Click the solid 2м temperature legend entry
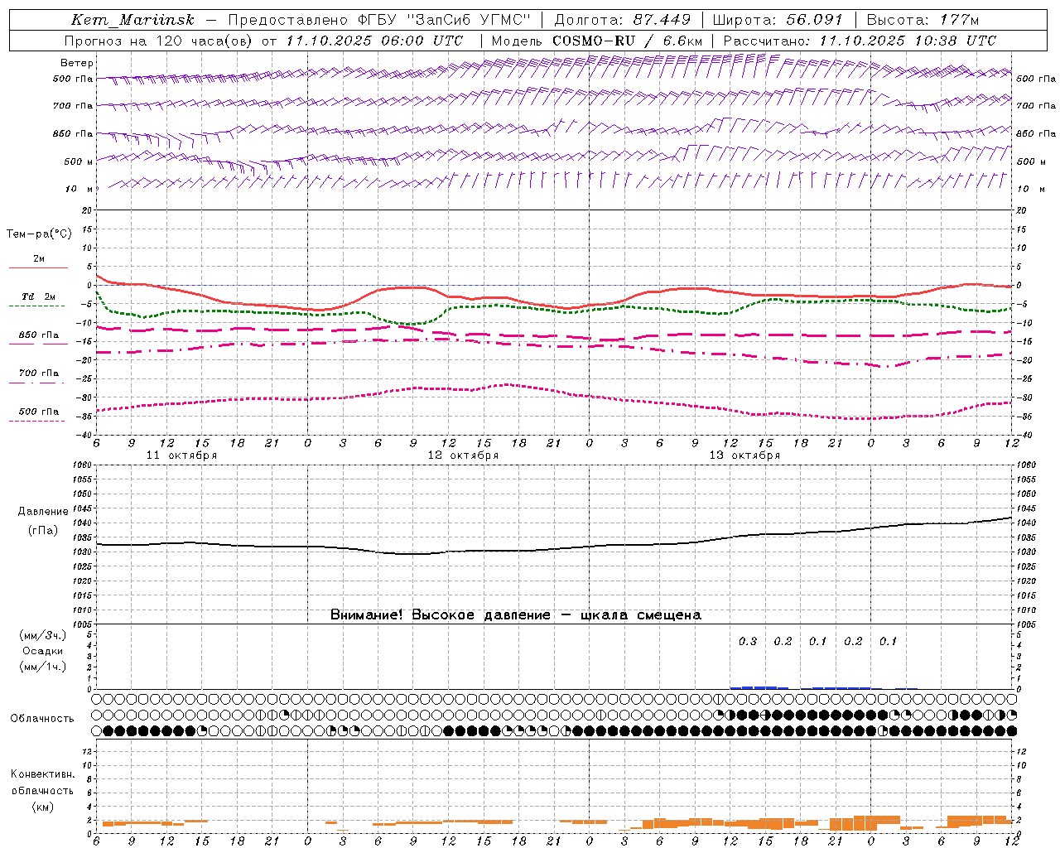 coord(39,262)
